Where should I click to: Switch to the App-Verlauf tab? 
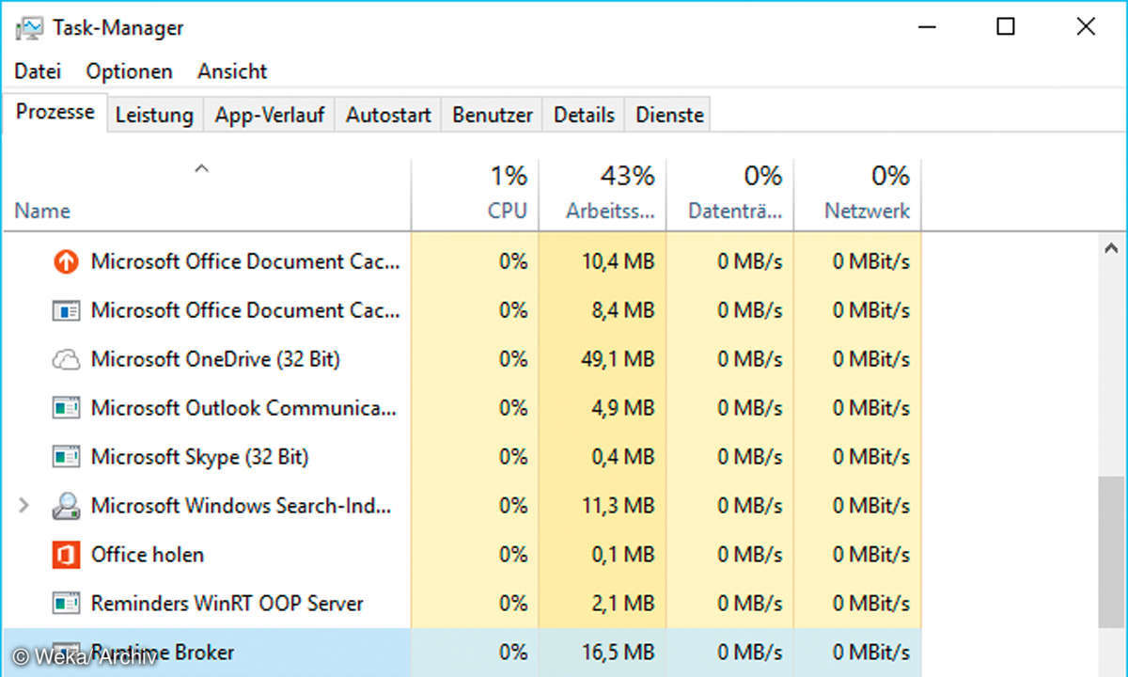[270, 115]
